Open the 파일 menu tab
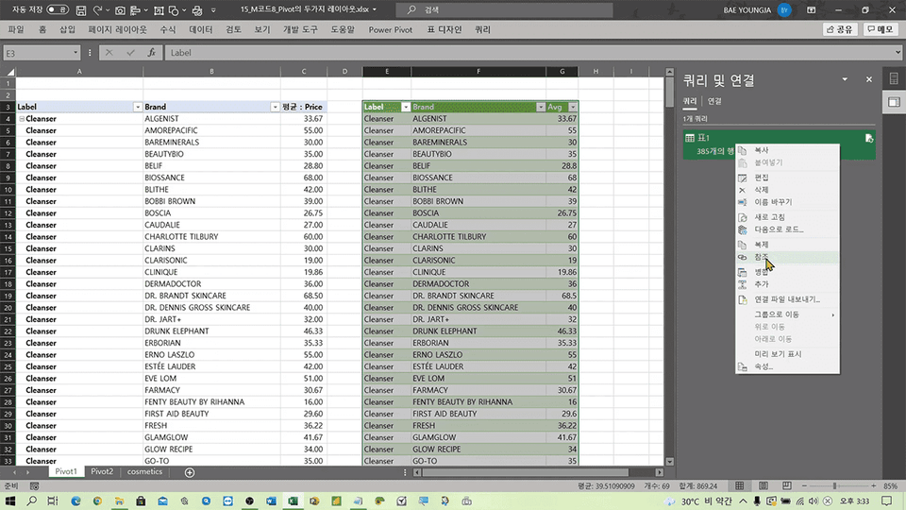 coord(16,29)
